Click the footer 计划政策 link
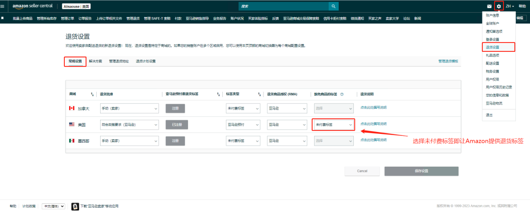This screenshot has width=530, height=219. (29, 206)
